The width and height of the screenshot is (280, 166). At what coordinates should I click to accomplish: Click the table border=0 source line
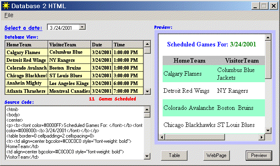(50, 136)
